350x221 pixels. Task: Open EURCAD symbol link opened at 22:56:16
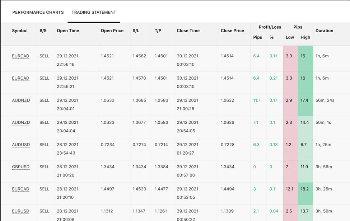tap(20, 56)
